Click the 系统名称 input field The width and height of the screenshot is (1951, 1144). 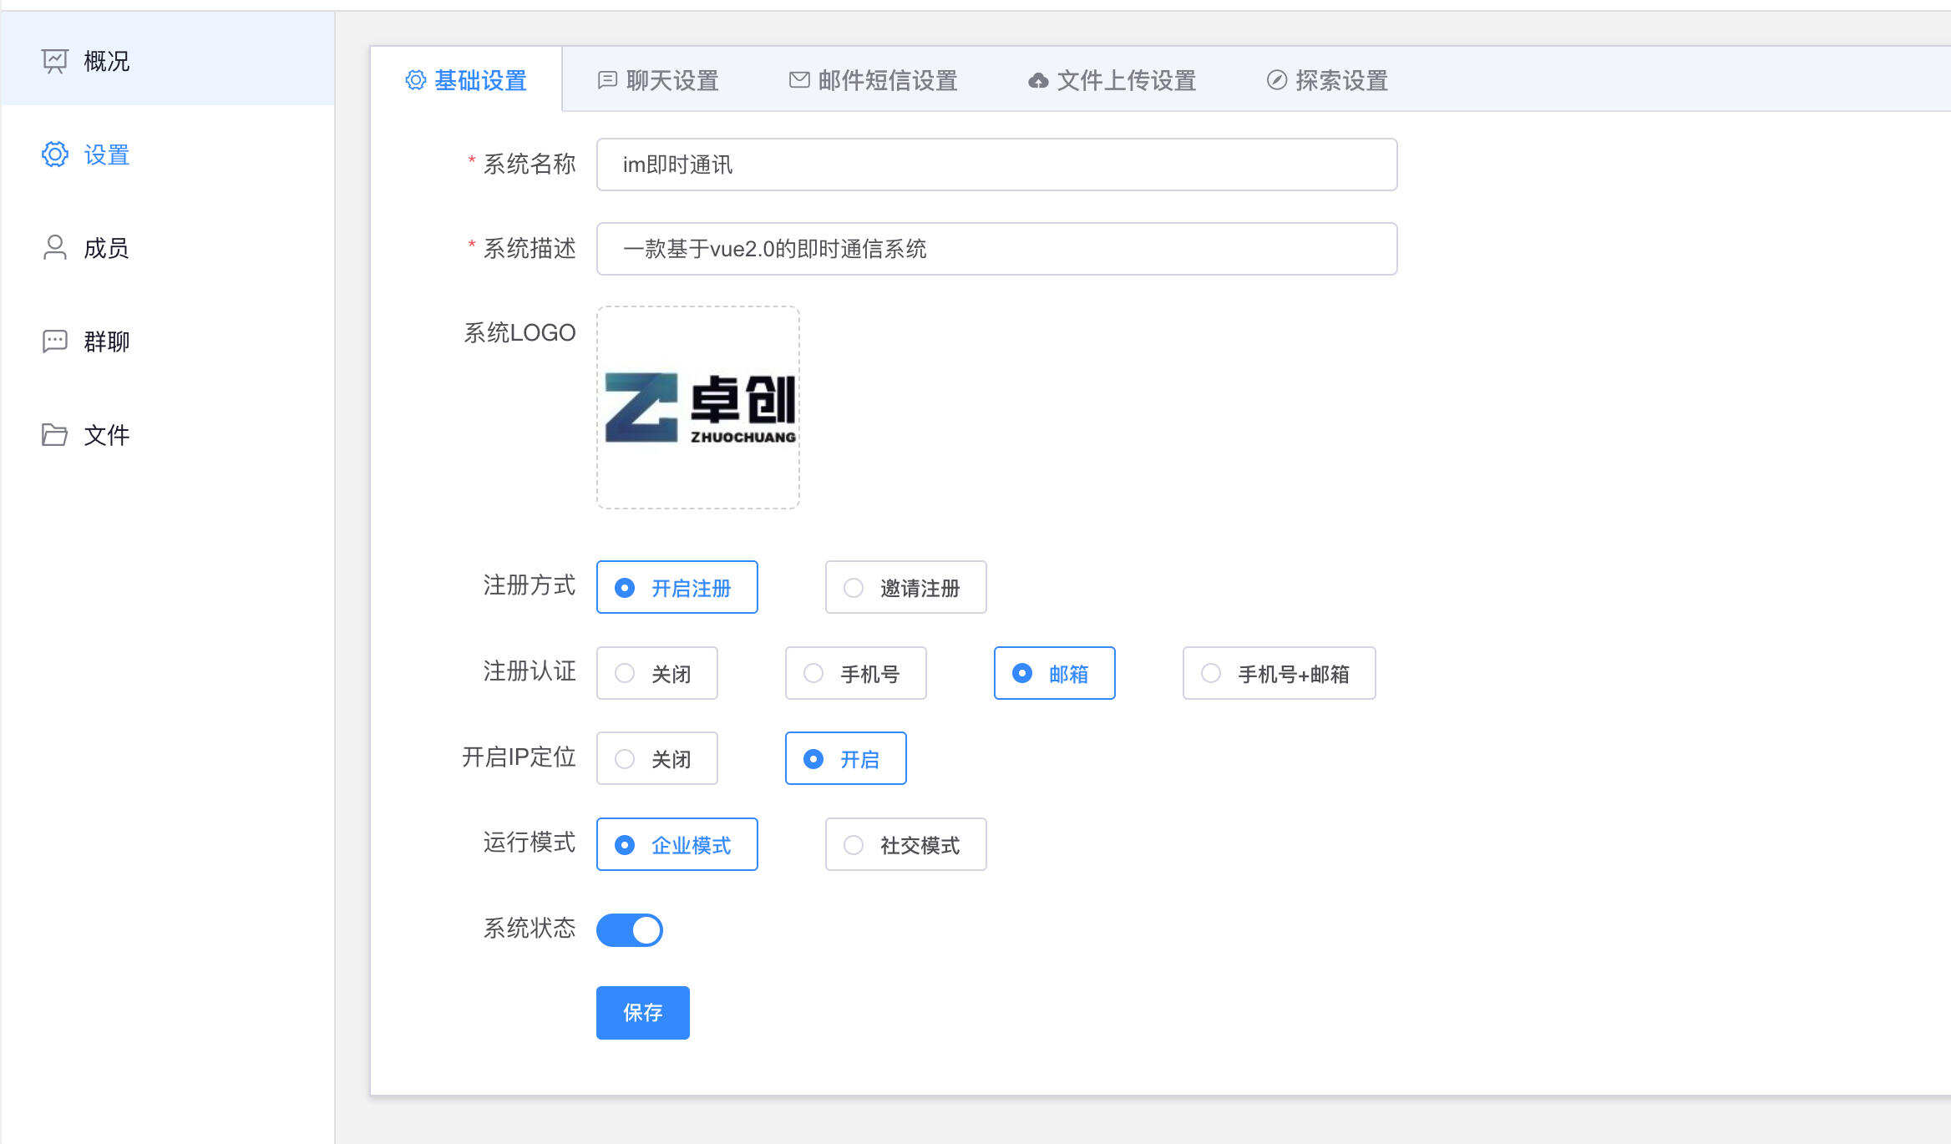tap(996, 165)
